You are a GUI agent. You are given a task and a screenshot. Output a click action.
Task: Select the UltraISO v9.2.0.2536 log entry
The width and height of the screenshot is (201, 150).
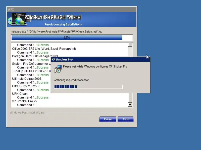pos(26,86)
